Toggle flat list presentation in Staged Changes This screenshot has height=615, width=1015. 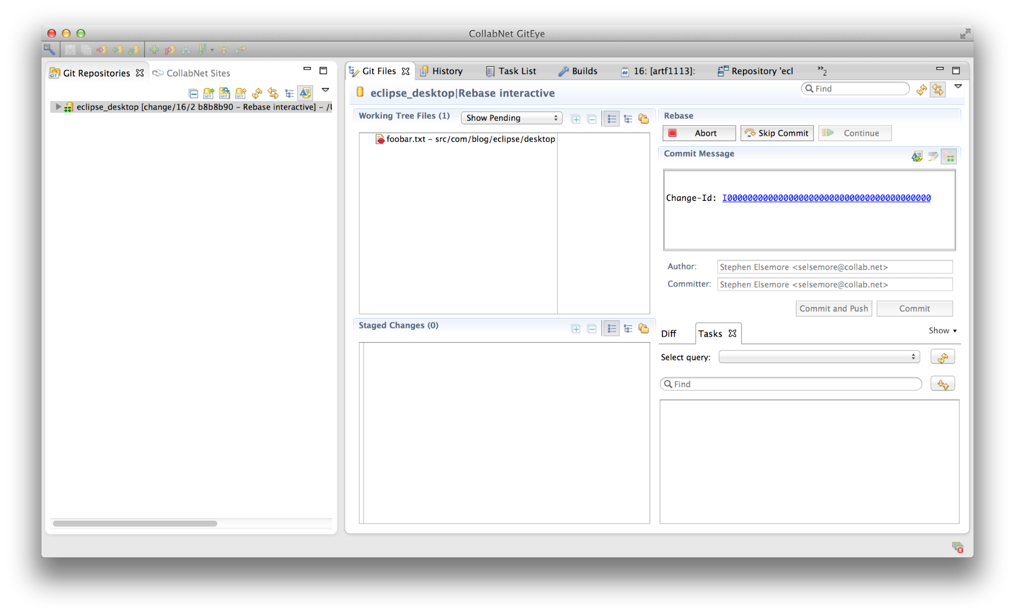point(611,328)
